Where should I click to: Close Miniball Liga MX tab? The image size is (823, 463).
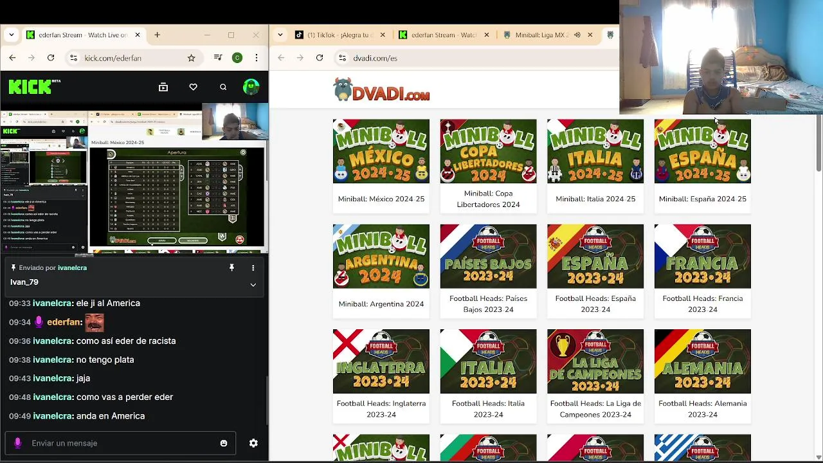[590, 35]
